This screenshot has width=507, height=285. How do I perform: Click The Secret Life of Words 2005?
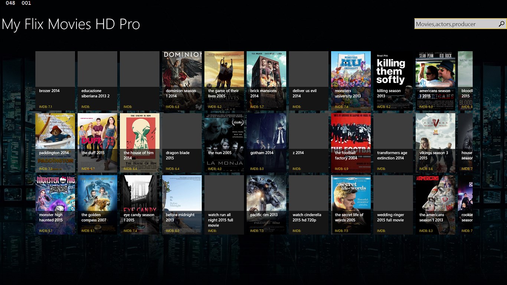[351, 204]
